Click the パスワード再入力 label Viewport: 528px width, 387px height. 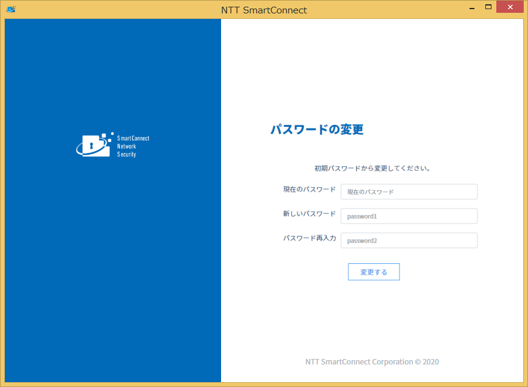309,238
